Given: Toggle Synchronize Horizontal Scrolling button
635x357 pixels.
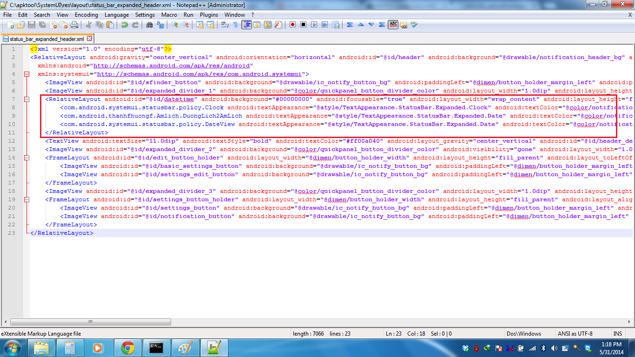Looking at the screenshot, I should (x=211, y=25).
